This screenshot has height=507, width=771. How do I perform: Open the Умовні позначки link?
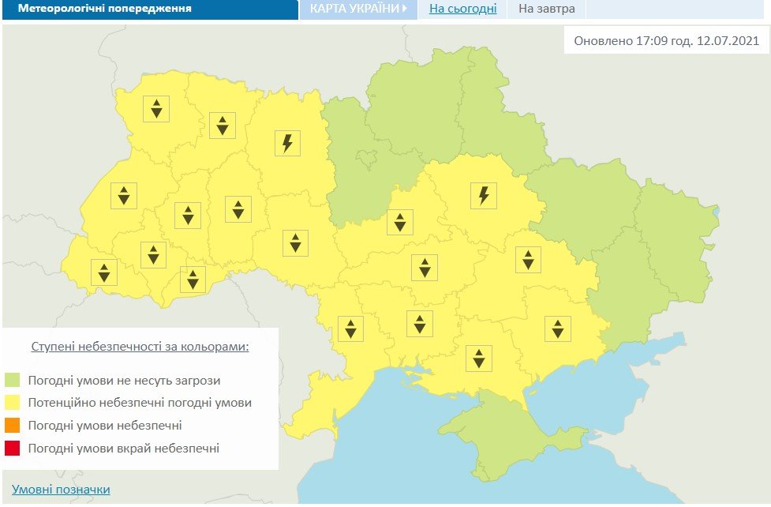pyautogui.click(x=61, y=490)
